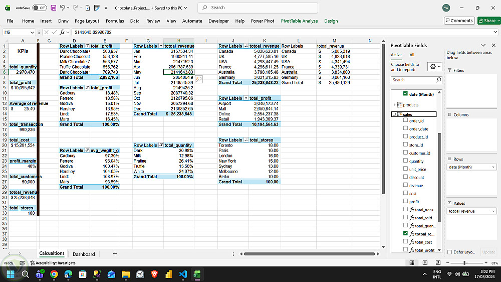
Task: Expand the products table node
Action: (x=394, y=105)
